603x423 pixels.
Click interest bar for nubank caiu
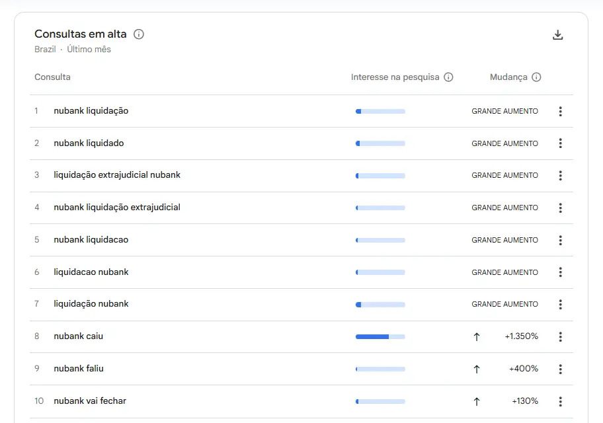[380, 336]
